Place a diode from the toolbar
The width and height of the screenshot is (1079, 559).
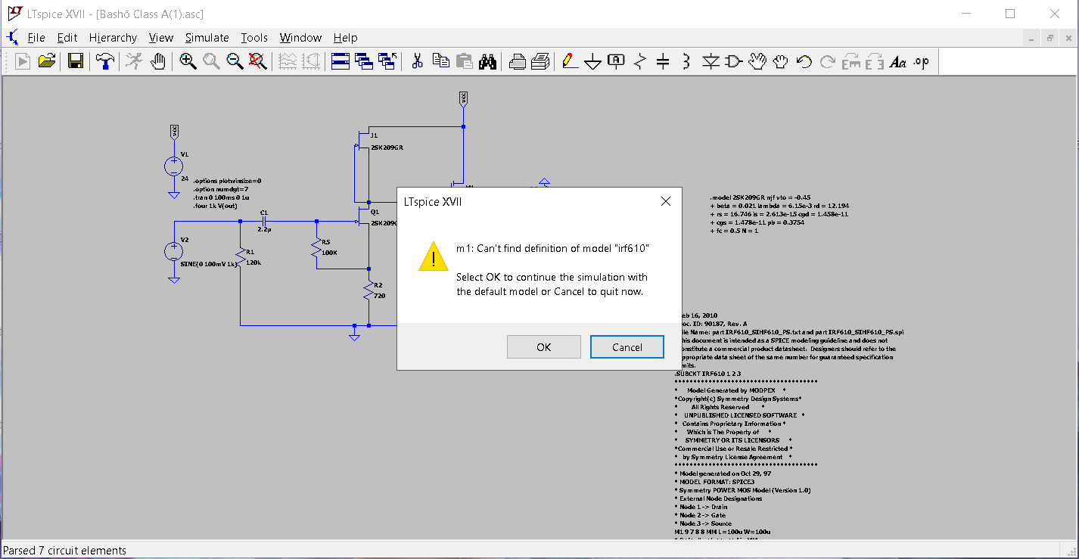[711, 62]
